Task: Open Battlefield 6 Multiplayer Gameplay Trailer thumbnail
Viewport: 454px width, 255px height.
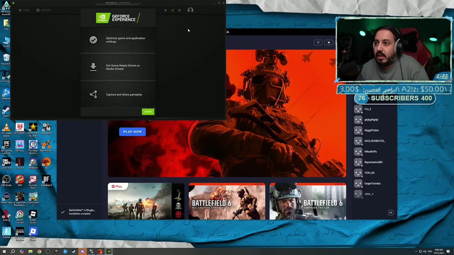Action: 227,201
